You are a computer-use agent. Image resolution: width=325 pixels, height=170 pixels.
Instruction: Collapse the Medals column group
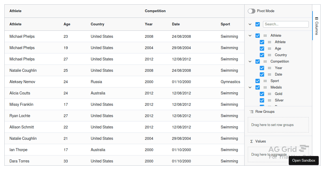250,87
